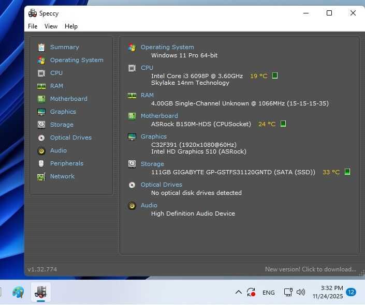Open the Storage sidebar section
The width and height of the screenshot is (365, 305).
62,125
